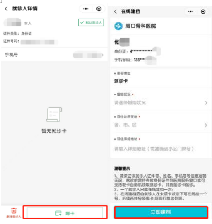Screen dimensions: 212x224
Task: Toggle the 默认就诊人 checkbox
Action: (x=91, y=22)
